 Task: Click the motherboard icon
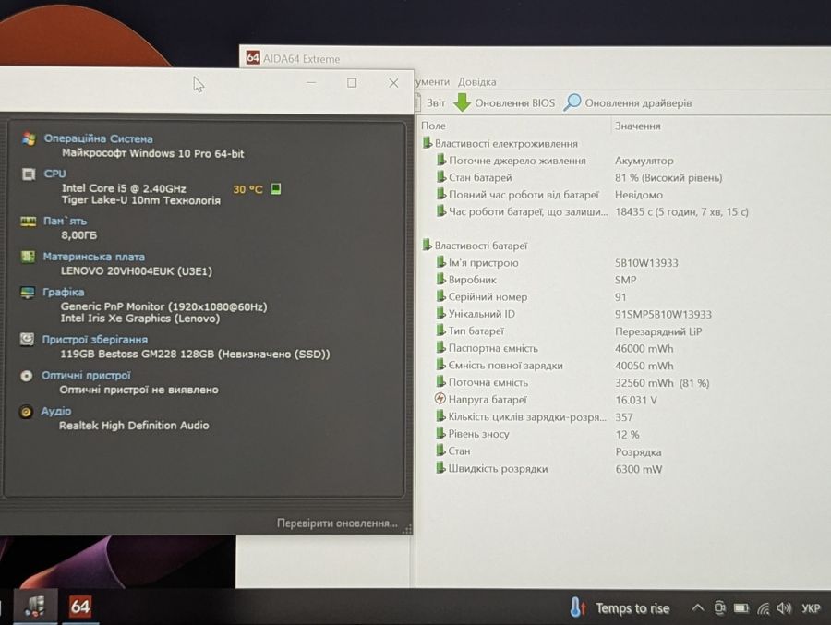(28, 257)
